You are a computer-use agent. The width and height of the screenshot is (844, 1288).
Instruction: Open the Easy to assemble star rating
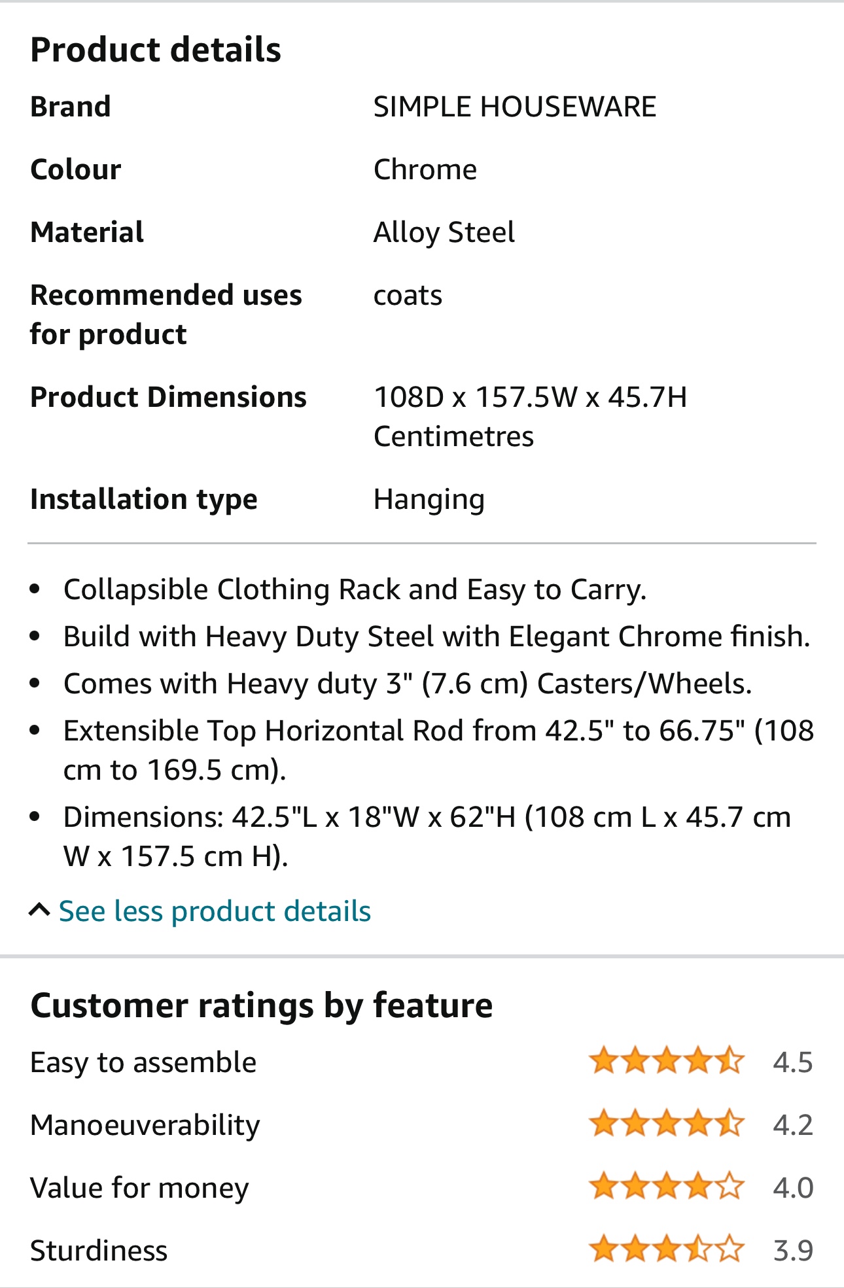click(667, 1061)
